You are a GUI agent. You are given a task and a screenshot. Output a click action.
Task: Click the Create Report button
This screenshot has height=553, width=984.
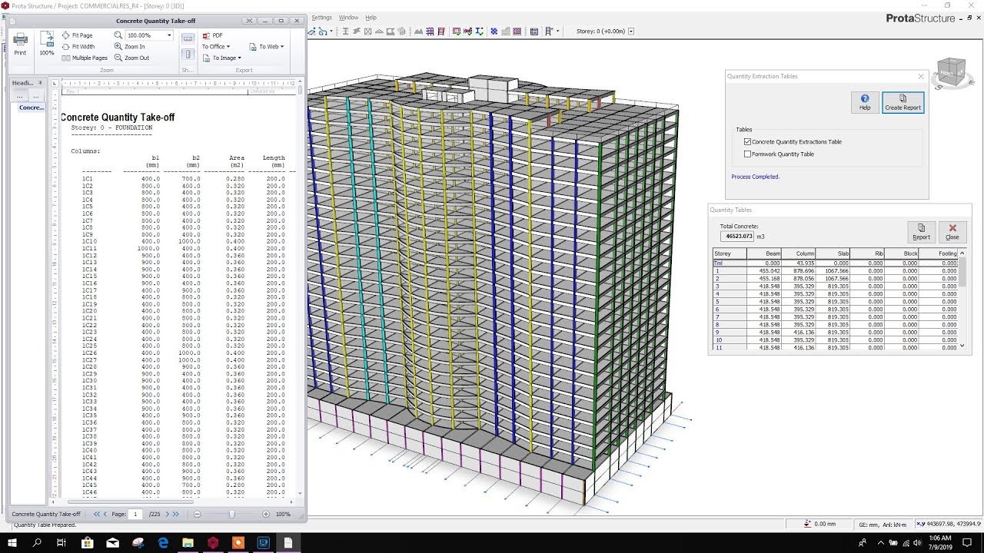click(x=903, y=102)
